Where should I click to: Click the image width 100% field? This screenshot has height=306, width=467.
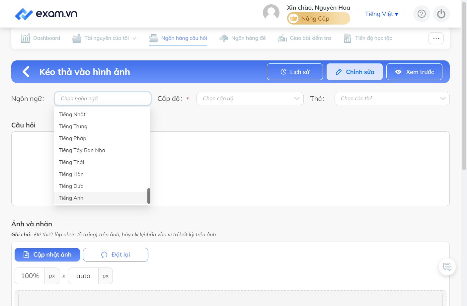30,276
